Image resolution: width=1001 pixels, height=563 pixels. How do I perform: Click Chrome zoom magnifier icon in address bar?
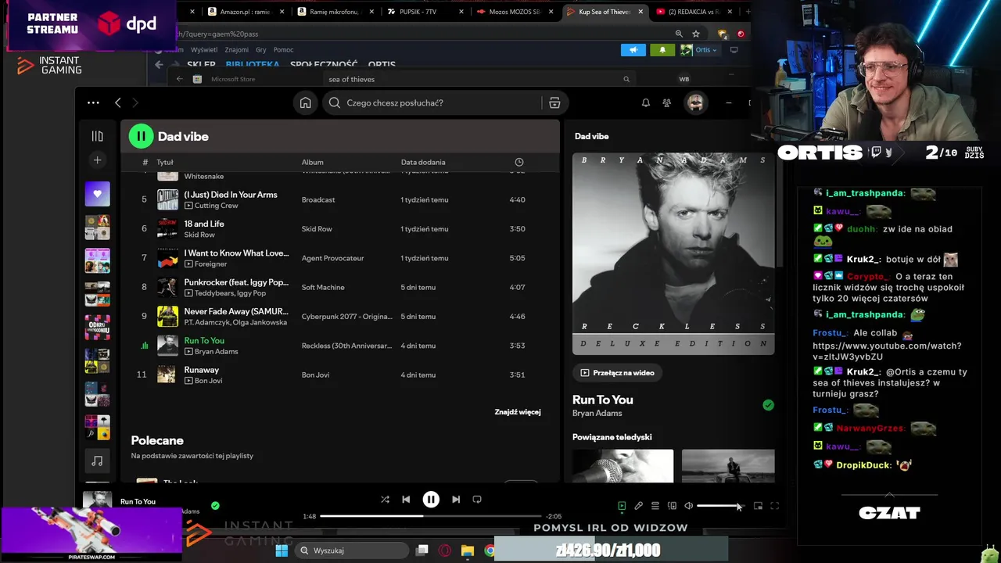pos(679,34)
